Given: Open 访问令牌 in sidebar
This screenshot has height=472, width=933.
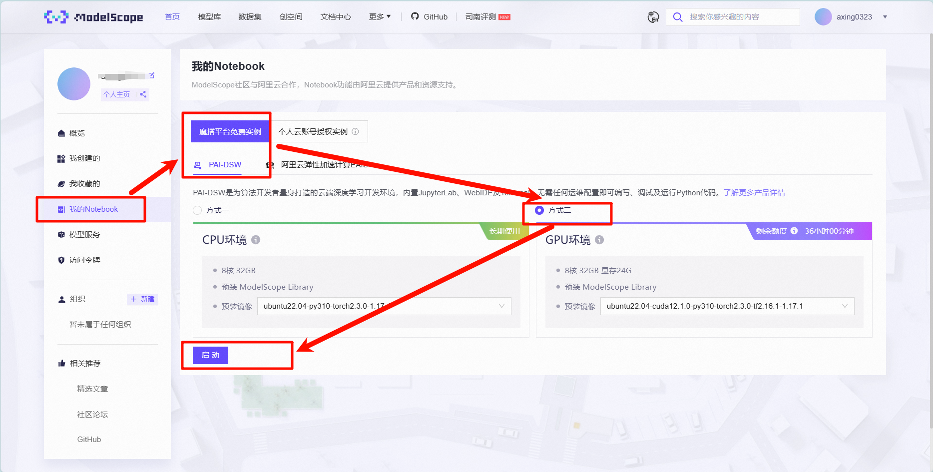Looking at the screenshot, I should point(84,260).
